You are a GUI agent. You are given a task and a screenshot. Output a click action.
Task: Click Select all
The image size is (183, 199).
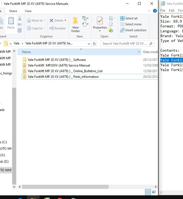click(129, 18)
